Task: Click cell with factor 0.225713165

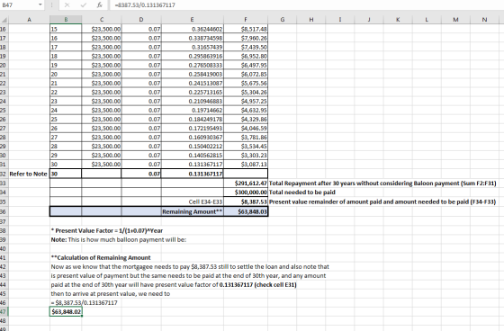Action: tap(193, 92)
